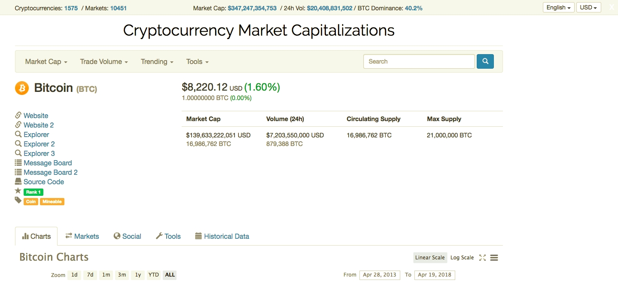The height and width of the screenshot is (283, 618).
Task: Open the USD currency selector
Action: tap(588, 7)
